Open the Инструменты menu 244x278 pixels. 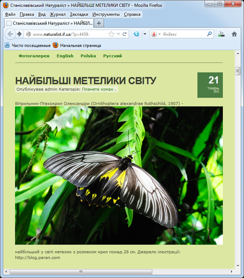click(106, 14)
